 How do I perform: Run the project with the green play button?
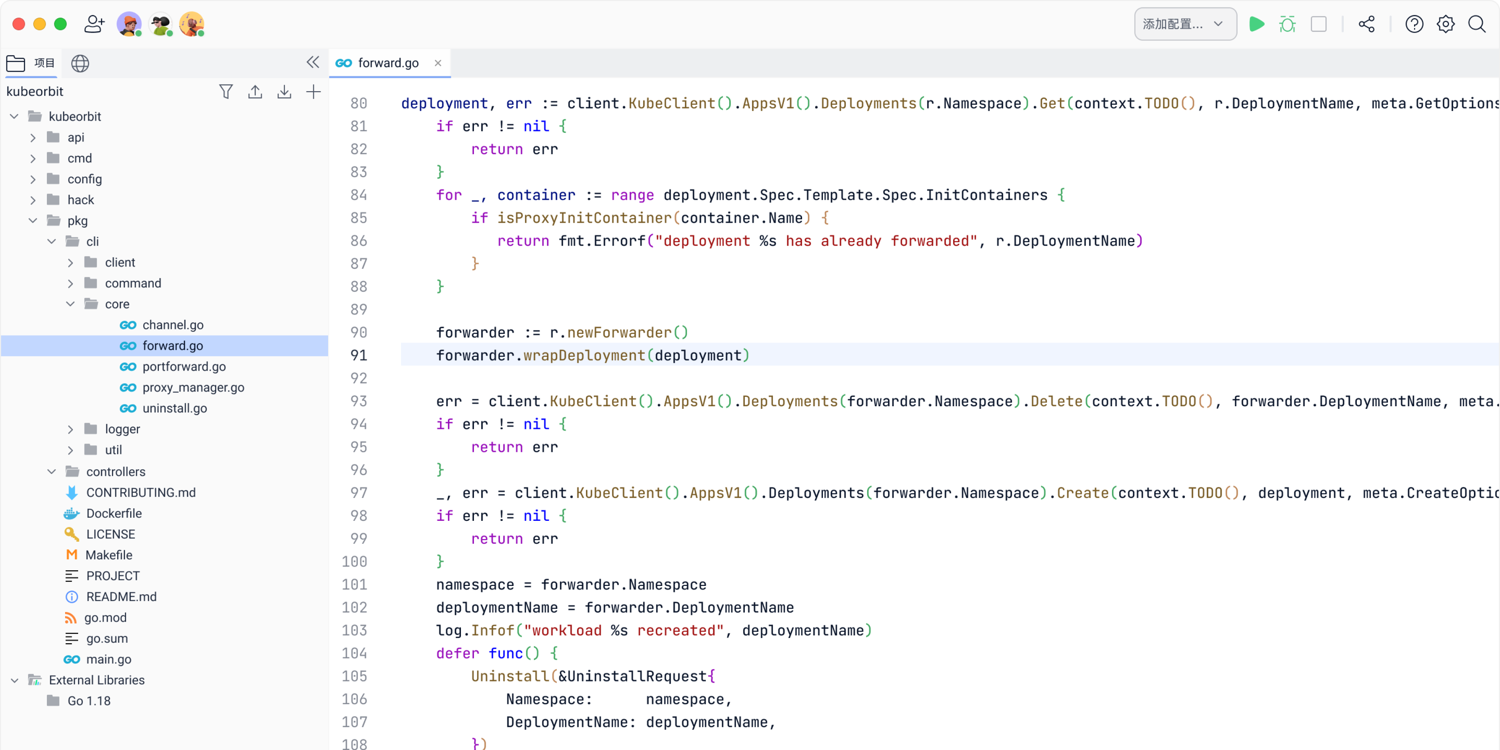pos(1256,24)
